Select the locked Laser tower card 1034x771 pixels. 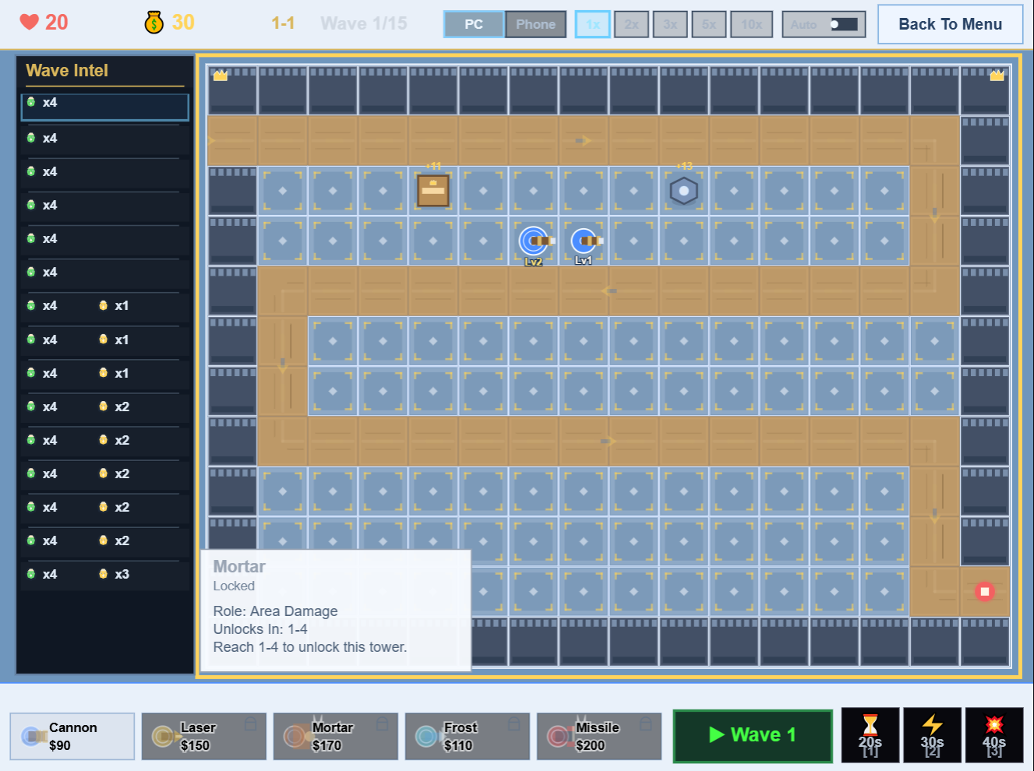(203, 736)
